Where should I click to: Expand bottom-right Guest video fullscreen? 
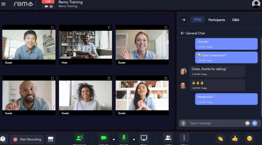coord(166,78)
